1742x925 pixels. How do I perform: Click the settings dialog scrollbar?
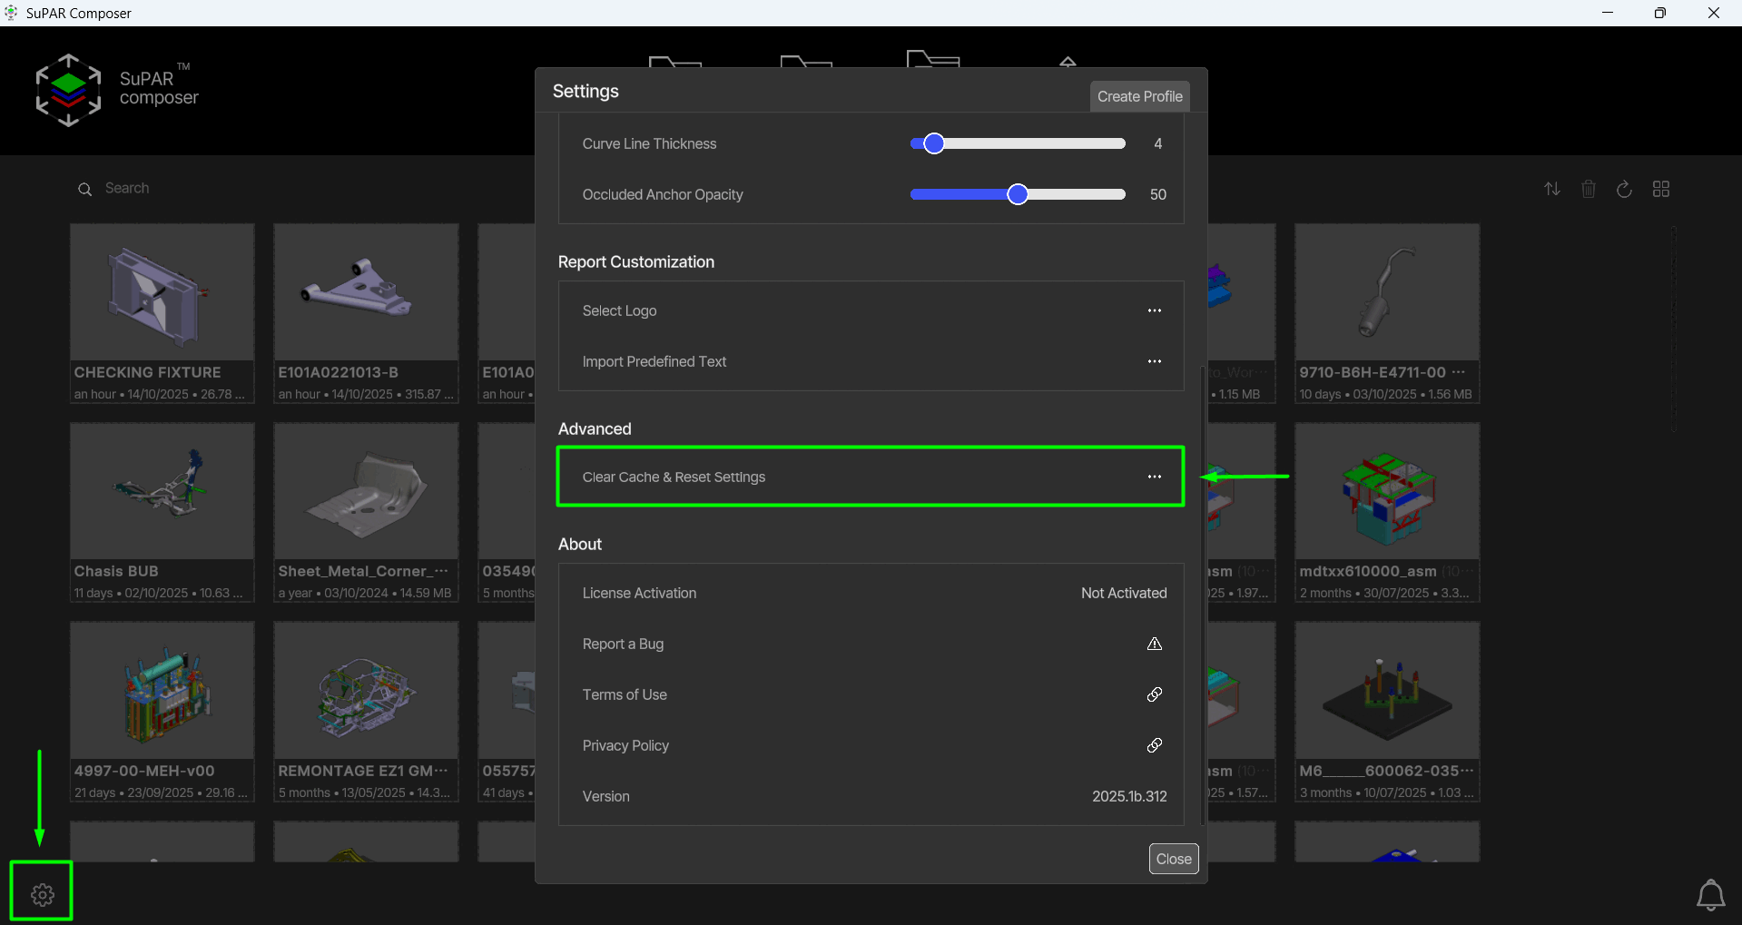[x=1203, y=595]
